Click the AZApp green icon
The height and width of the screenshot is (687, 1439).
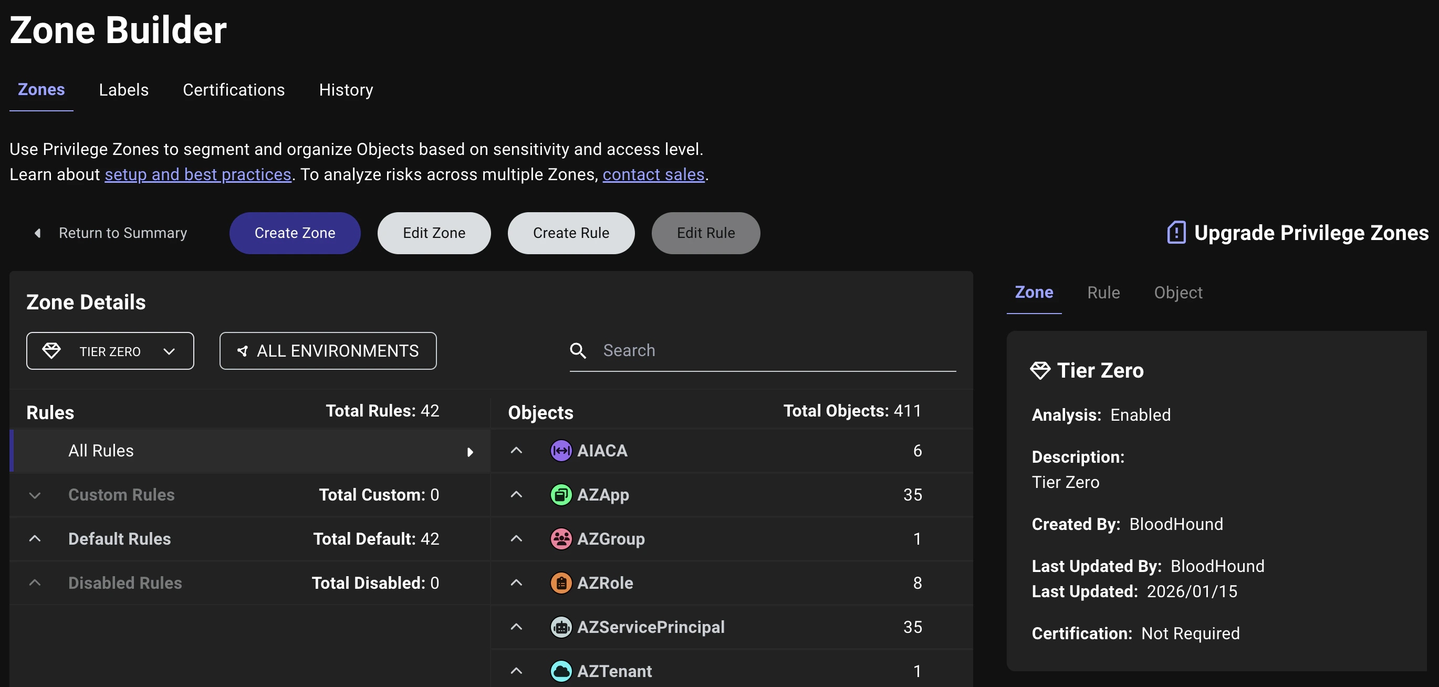(560, 494)
